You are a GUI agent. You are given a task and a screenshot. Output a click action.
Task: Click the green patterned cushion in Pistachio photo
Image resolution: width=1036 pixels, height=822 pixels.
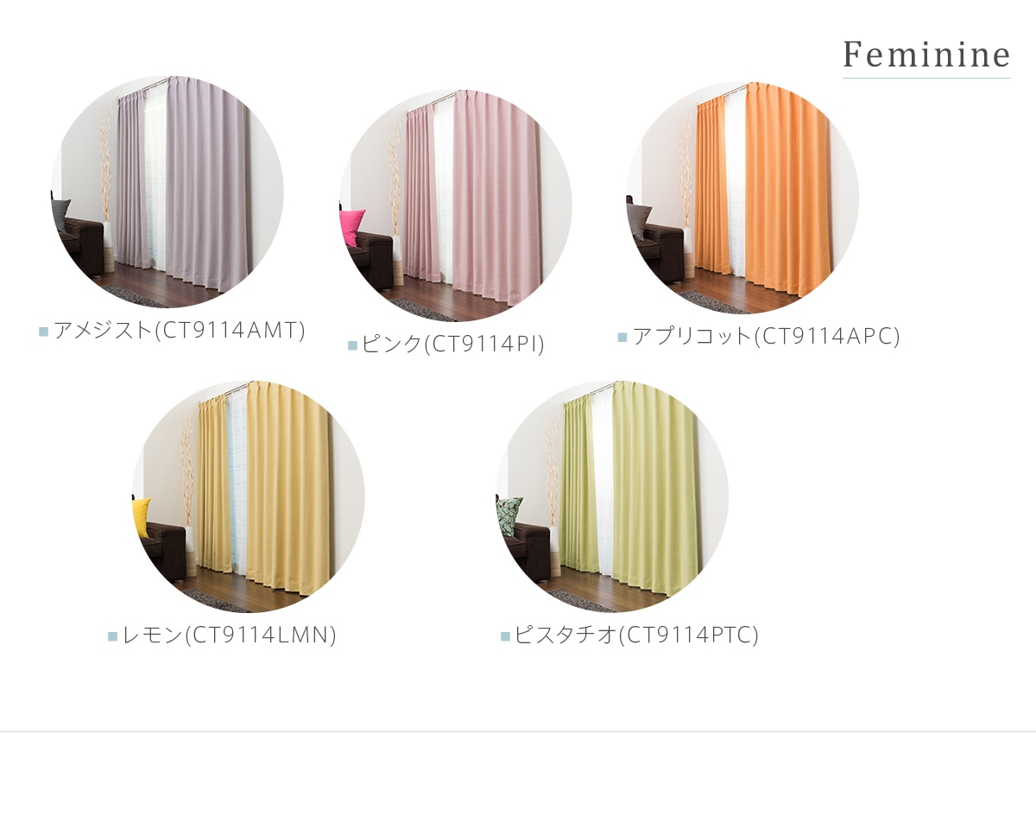(510, 516)
